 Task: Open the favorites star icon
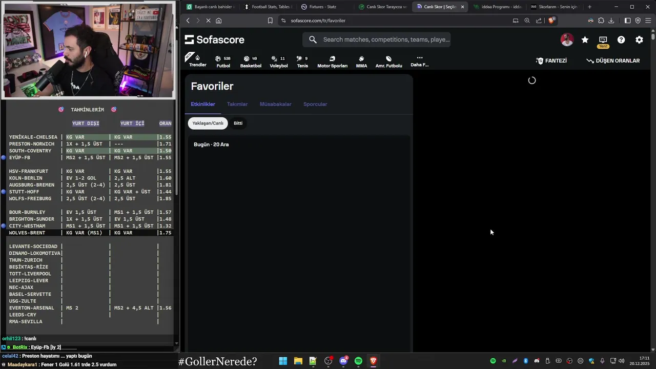point(585,39)
